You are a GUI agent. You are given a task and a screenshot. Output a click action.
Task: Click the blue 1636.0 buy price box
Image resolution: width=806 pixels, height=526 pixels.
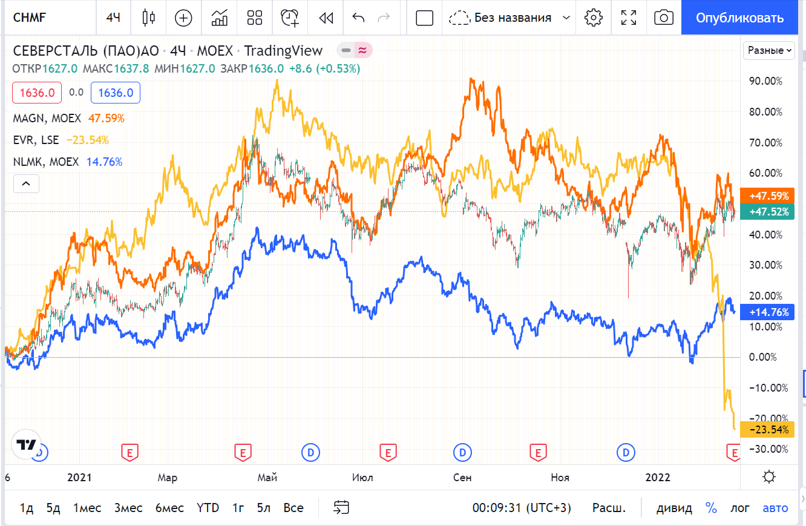pos(116,93)
